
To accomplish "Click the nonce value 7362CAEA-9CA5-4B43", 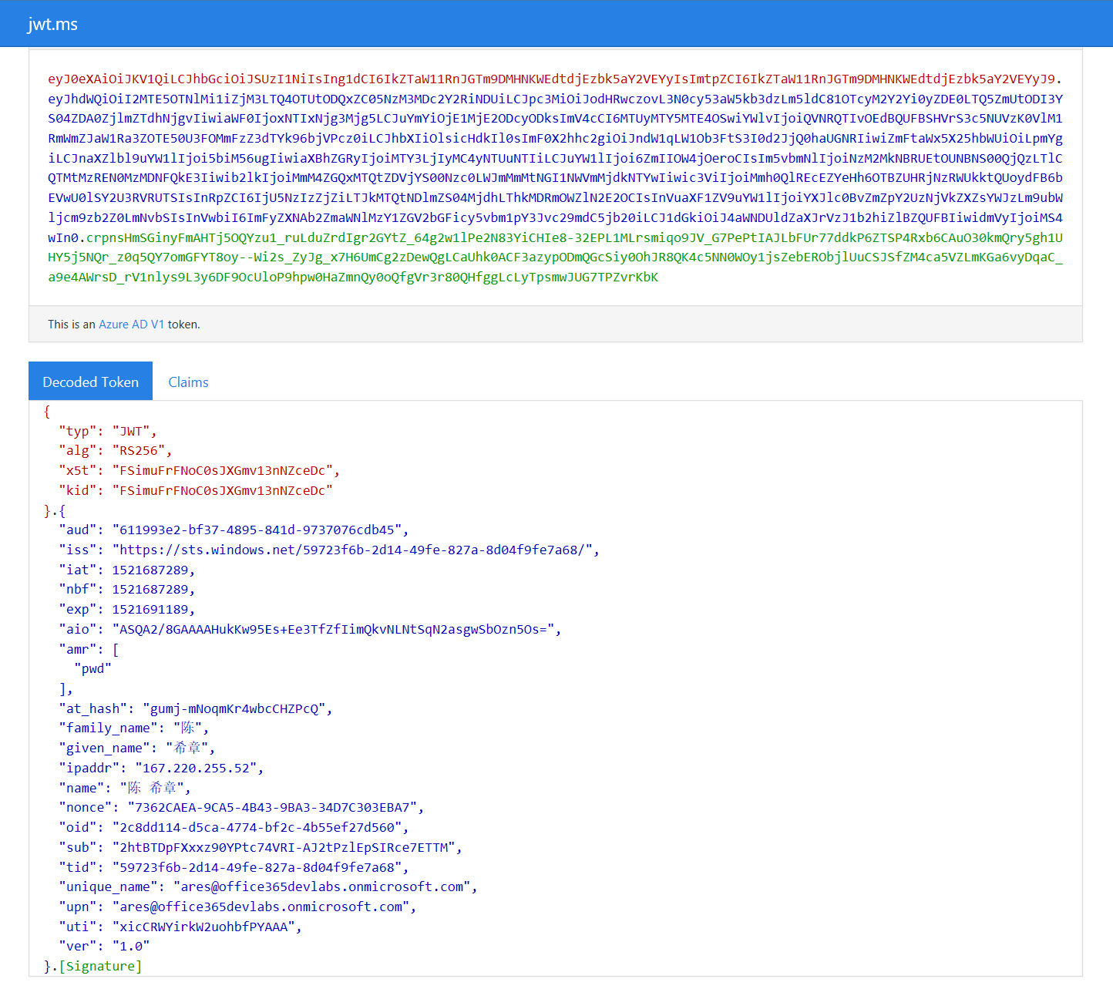I will click(273, 808).
